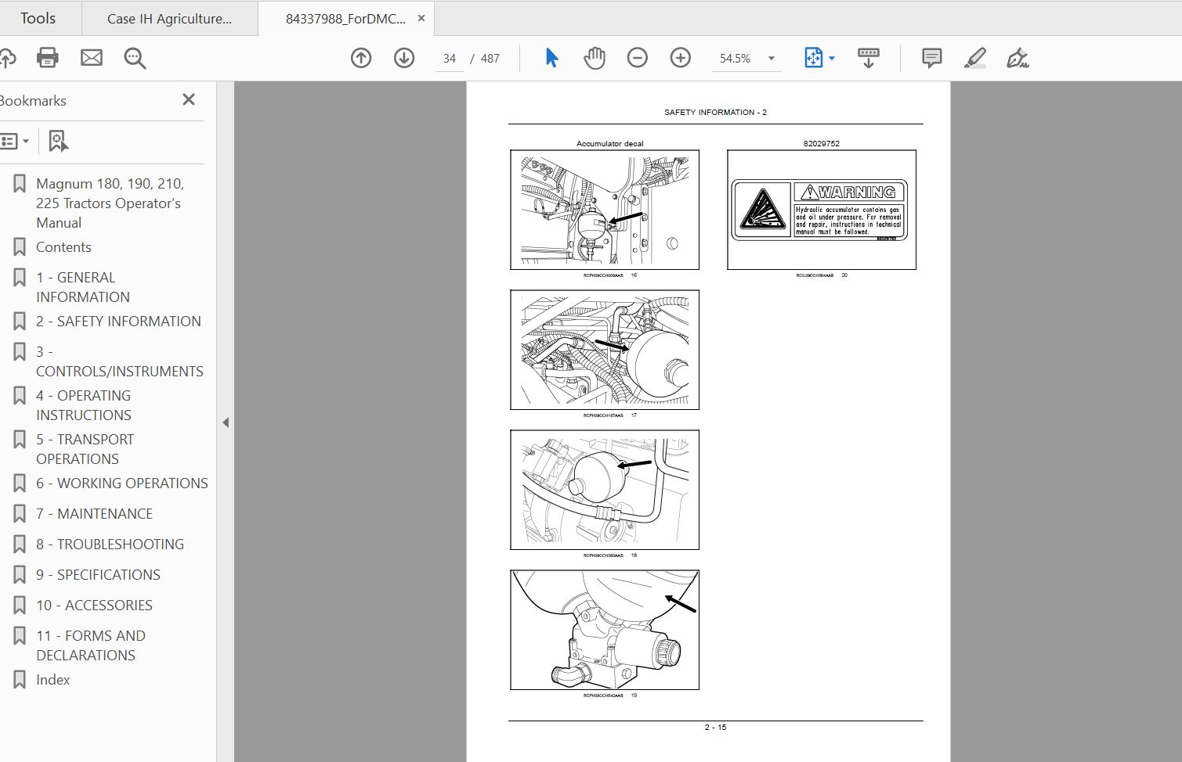
Task: Send file by email icon
Action: tap(92, 58)
